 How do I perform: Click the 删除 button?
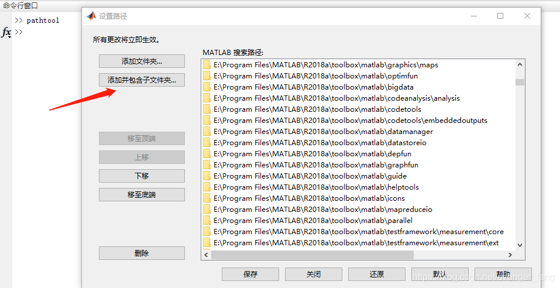click(142, 253)
